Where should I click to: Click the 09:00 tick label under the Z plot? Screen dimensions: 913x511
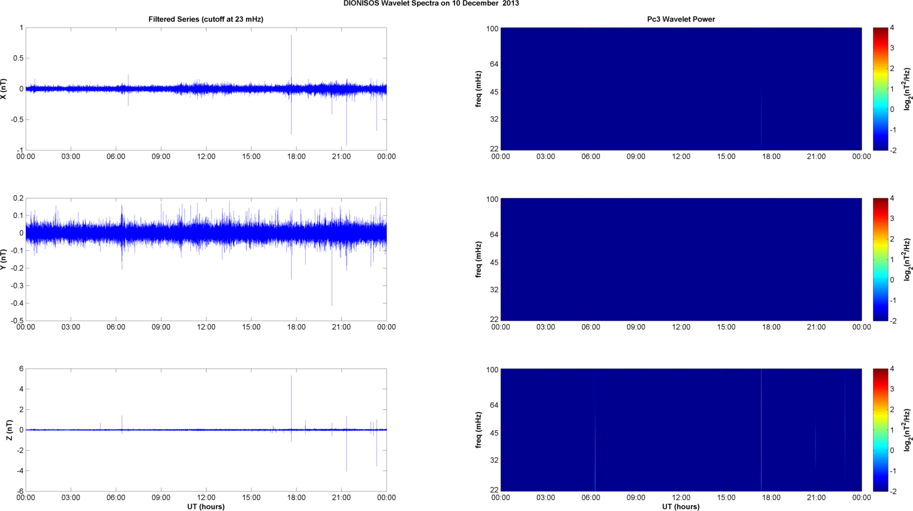161,498
